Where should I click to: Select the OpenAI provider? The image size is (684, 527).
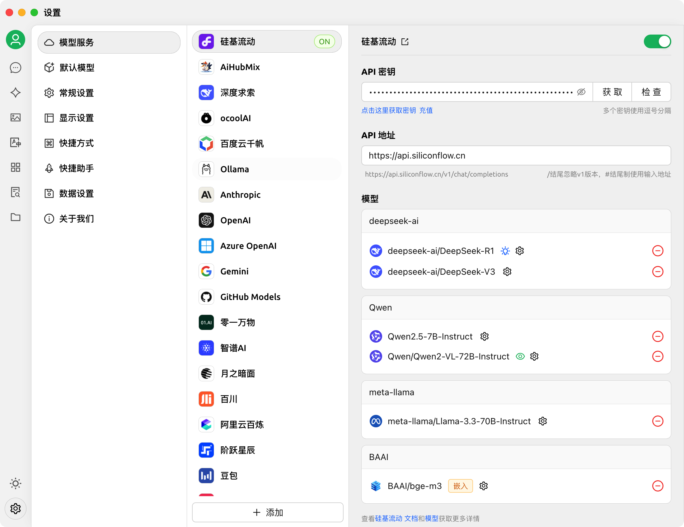pyautogui.click(x=266, y=221)
